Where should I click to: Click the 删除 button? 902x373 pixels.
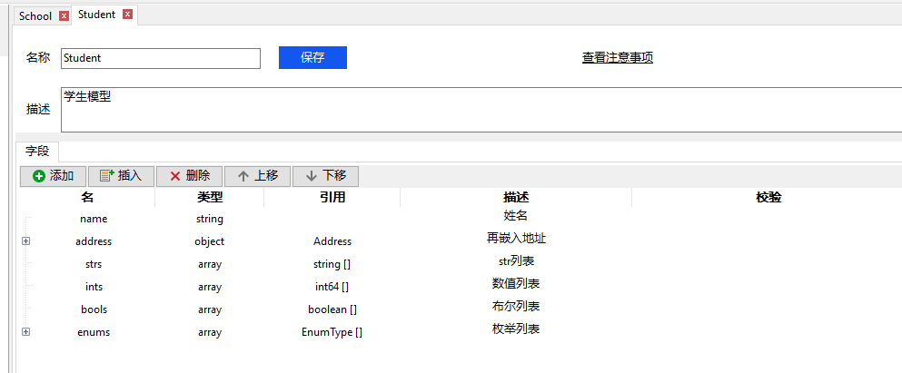pyautogui.click(x=189, y=176)
